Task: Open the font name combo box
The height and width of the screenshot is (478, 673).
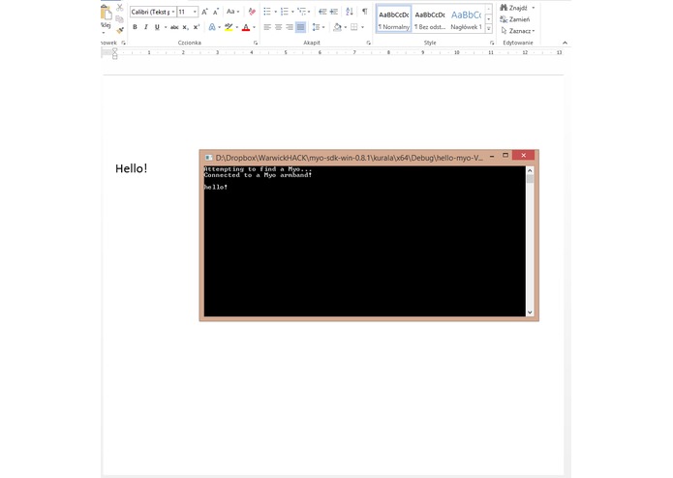Action: [153, 12]
